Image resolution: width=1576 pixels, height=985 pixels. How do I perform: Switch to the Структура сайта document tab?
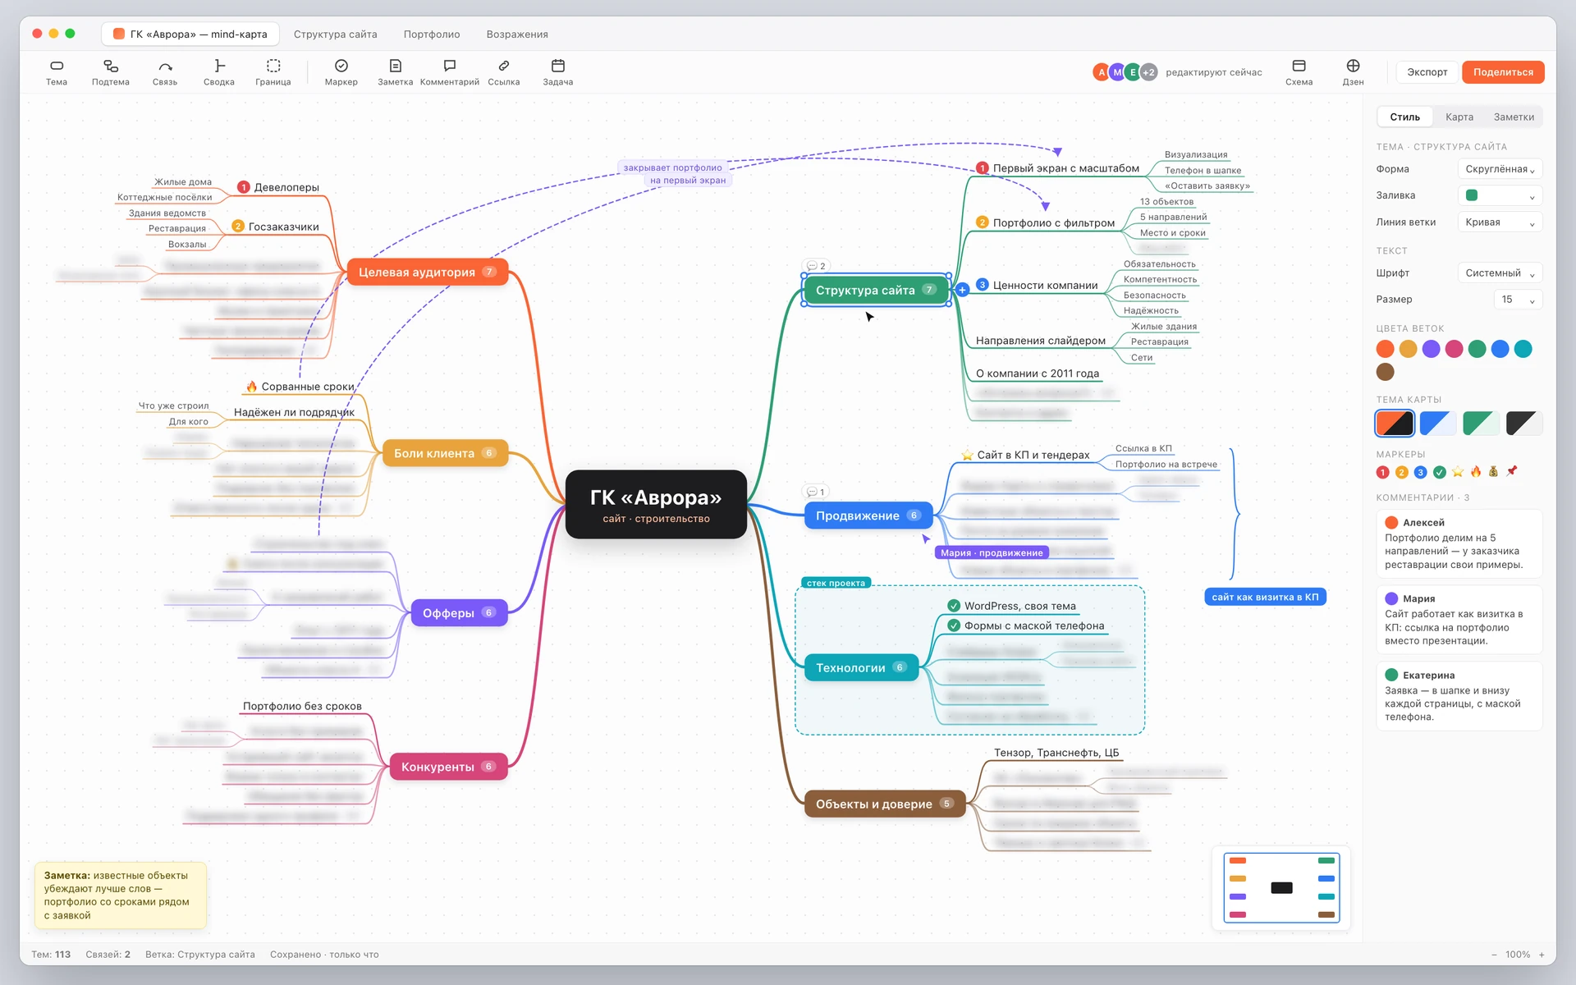tap(336, 34)
